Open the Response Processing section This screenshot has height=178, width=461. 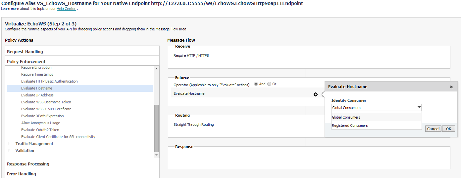click(x=82, y=164)
